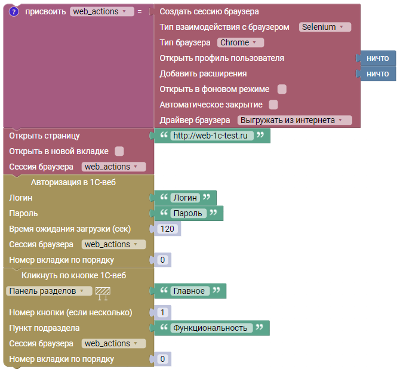Viewport: 400px width, 375px height.
Task: Select the Кликнуть по кнопке 1С-веб block header
Action: pyautogui.click(x=74, y=275)
